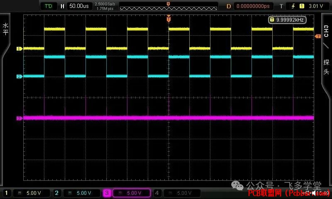Click channel 2 5.00 V scale field
The height and width of the screenshot is (199, 332).
click(82, 193)
